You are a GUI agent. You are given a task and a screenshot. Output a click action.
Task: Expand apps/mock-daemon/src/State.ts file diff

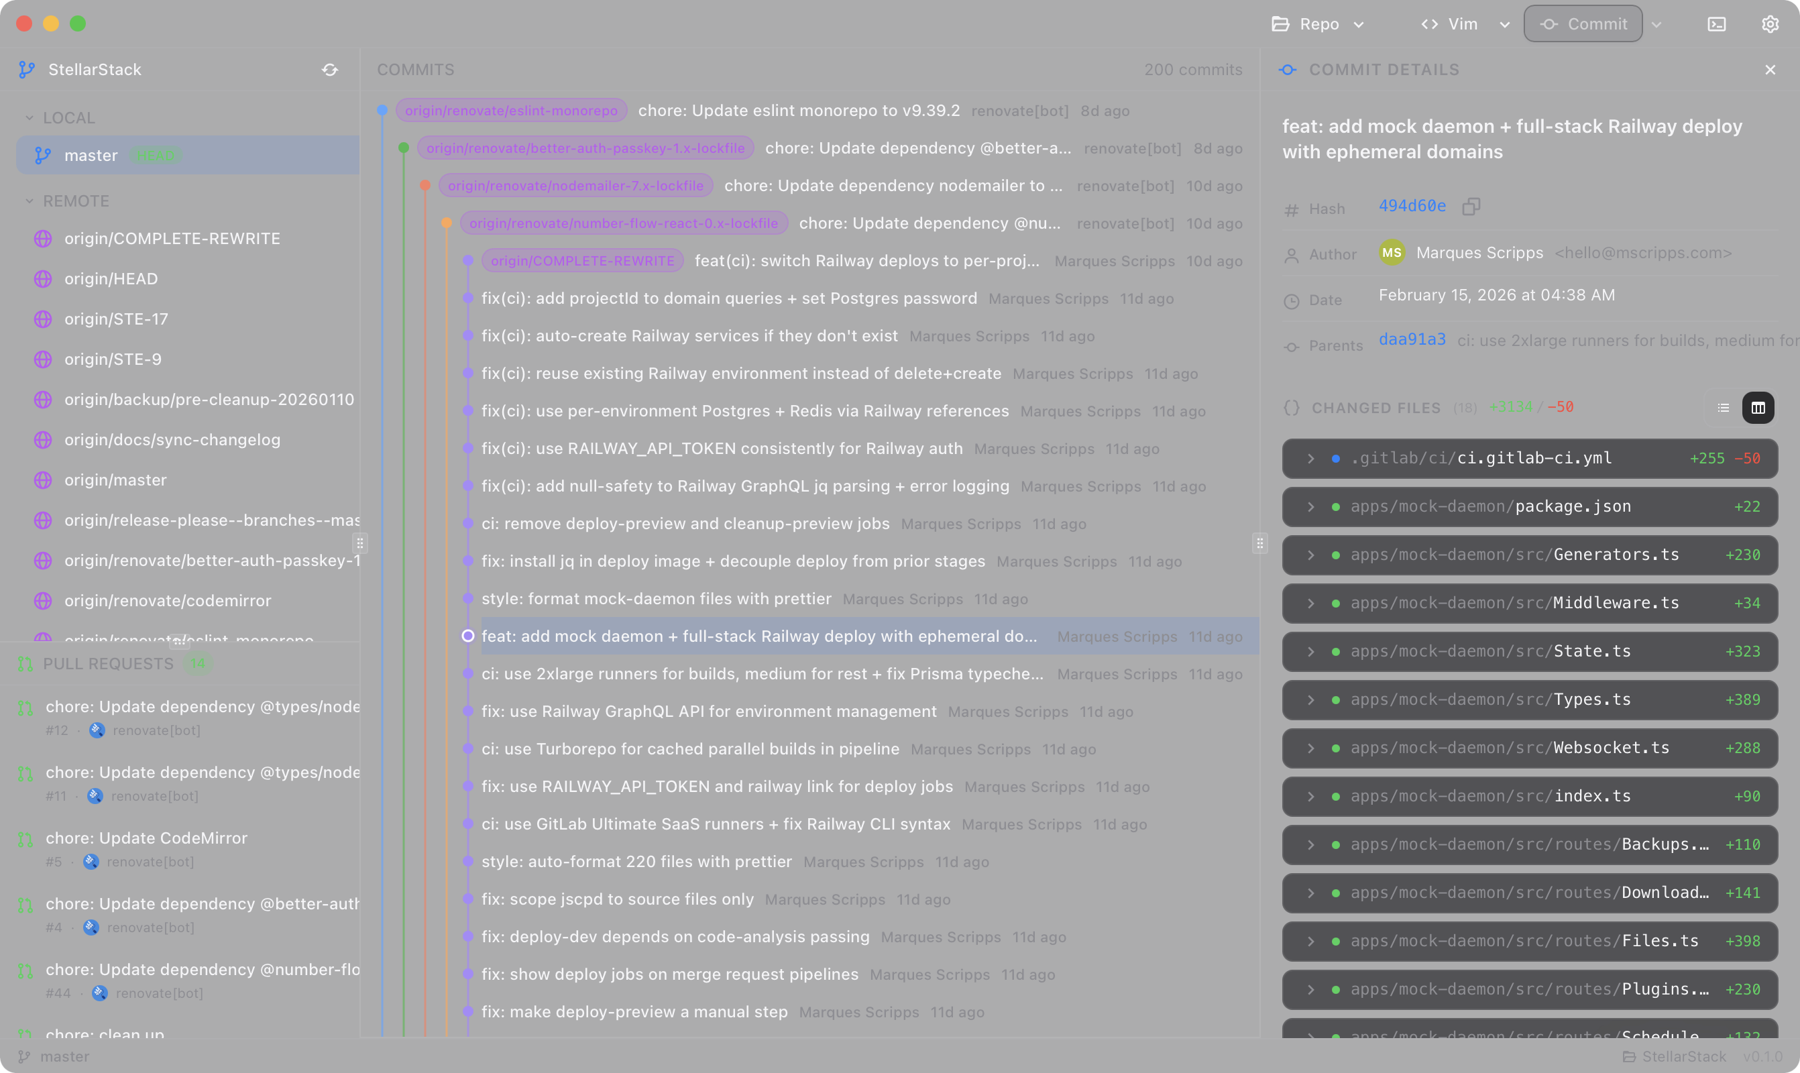click(1310, 651)
